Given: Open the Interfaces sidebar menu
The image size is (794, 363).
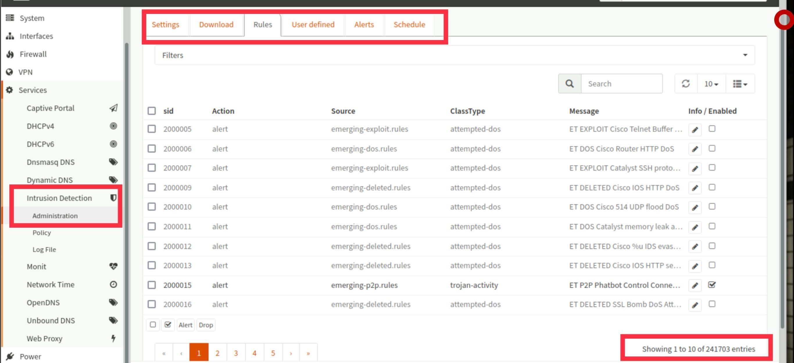Looking at the screenshot, I should point(36,36).
